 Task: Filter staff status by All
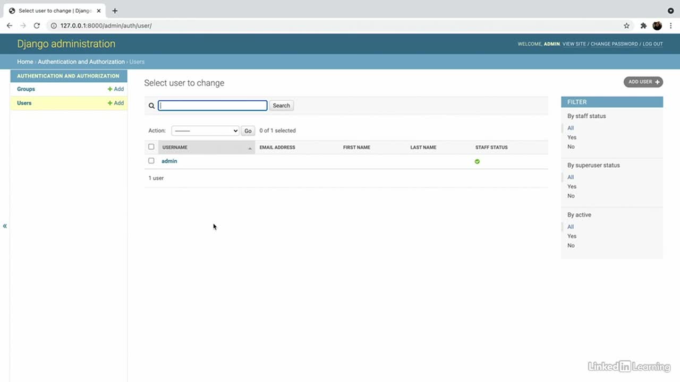coord(571,128)
